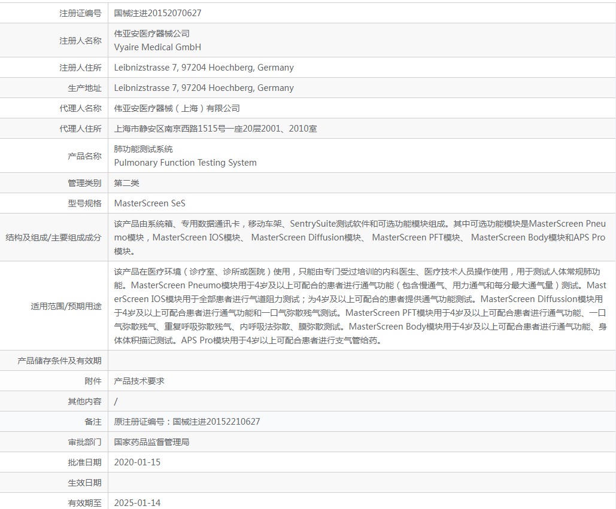Click approving department 国家药品监督管理局
Viewport: 616px width, 509px height.
coord(151,442)
